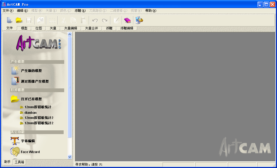
Task: Switch to the 矢量 toolbar tab
Action: [53, 28]
